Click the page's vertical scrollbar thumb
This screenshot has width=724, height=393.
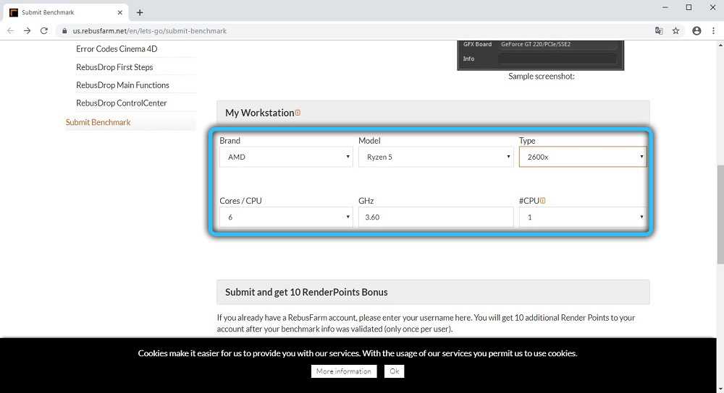720,215
